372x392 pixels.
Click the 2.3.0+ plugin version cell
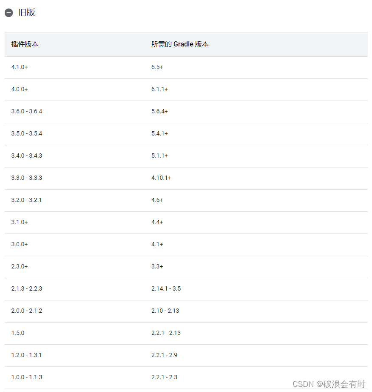click(20, 266)
